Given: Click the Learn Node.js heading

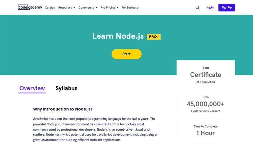Looking at the screenshot, I should coord(118,36).
